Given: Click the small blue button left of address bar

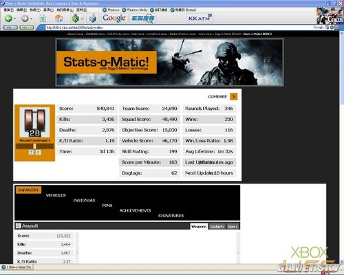Looking at the screenshot, I should click(x=10, y=27).
